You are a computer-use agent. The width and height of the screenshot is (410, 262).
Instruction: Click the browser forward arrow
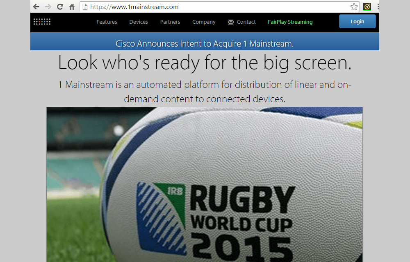pyautogui.click(x=48, y=7)
